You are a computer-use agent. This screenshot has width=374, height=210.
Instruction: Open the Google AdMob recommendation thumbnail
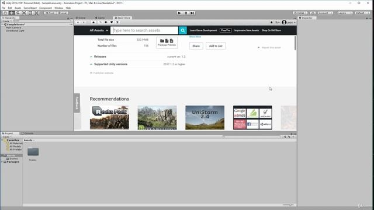tap(252, 118)
